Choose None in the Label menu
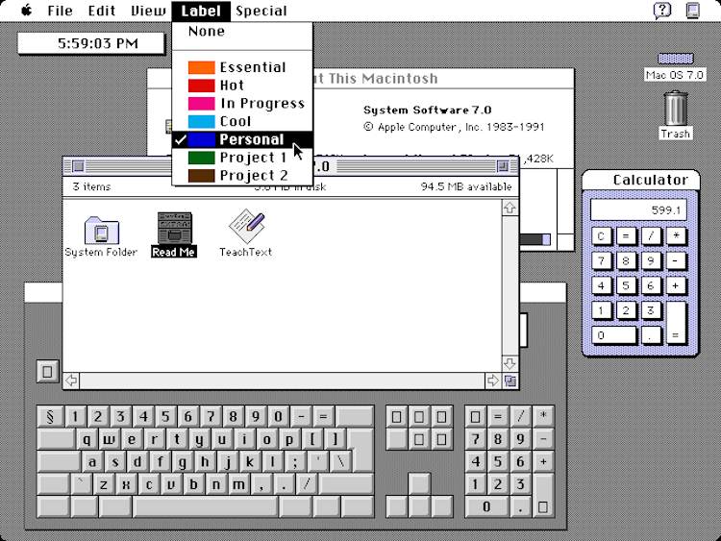This screenshot has width=721, height=541. point(242,32)
